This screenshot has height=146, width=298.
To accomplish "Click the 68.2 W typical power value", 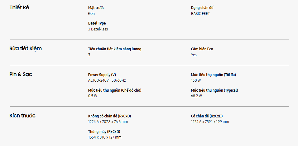I will (x=196, y=96).
